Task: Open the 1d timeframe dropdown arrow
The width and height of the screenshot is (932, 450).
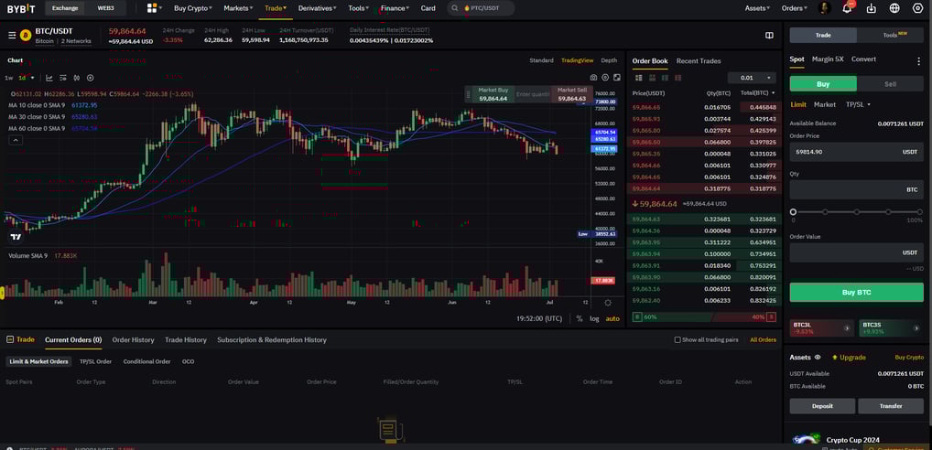Action: 33,78
